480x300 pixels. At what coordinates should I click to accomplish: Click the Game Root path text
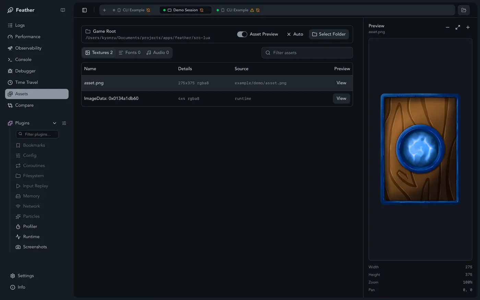(x=148, y=38)
